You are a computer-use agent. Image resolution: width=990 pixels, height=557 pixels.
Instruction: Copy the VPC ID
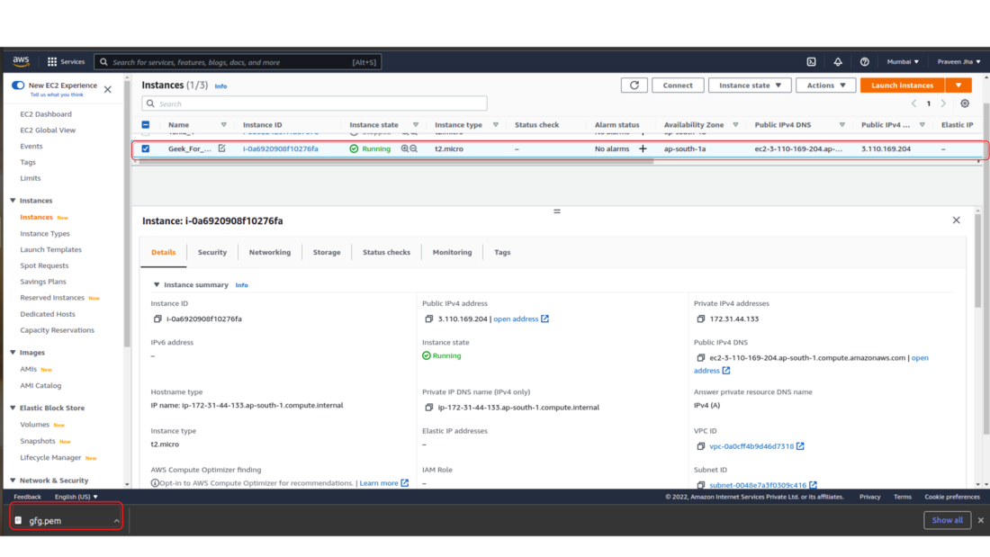coord(700,446)
